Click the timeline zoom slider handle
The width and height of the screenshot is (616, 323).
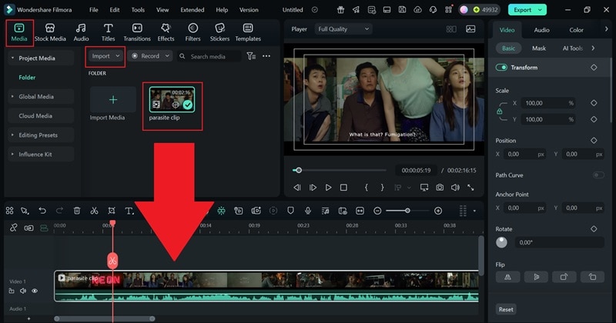pyautogui.click(x=408, y=211)
